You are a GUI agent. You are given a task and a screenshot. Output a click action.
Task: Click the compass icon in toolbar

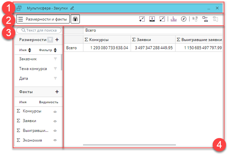184,19
